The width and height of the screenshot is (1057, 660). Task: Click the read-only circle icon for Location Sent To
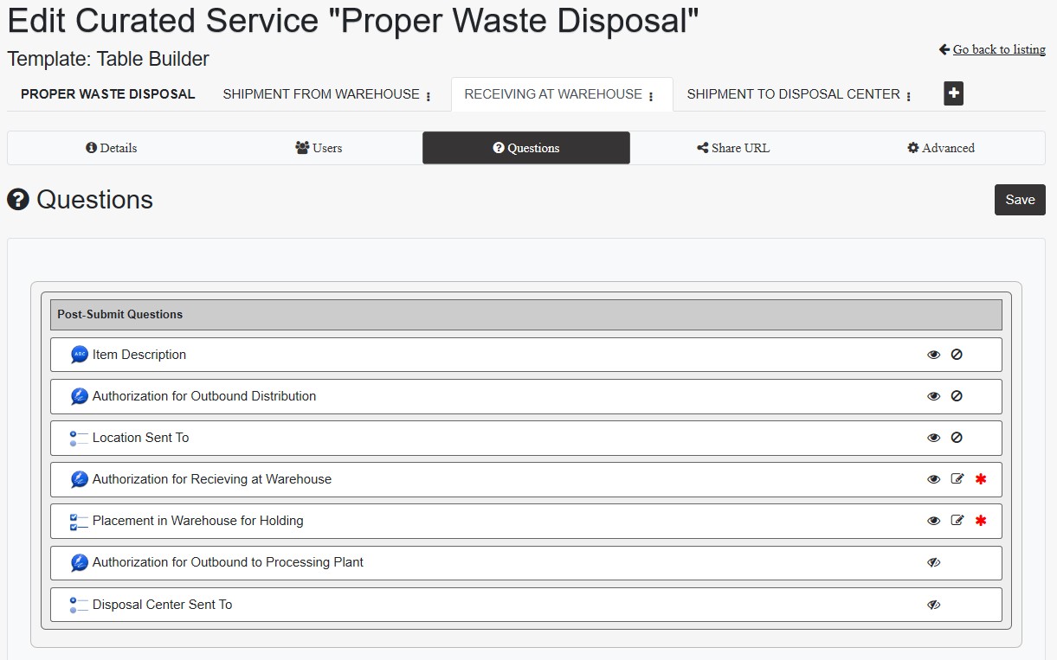click(x=957, y=438)
